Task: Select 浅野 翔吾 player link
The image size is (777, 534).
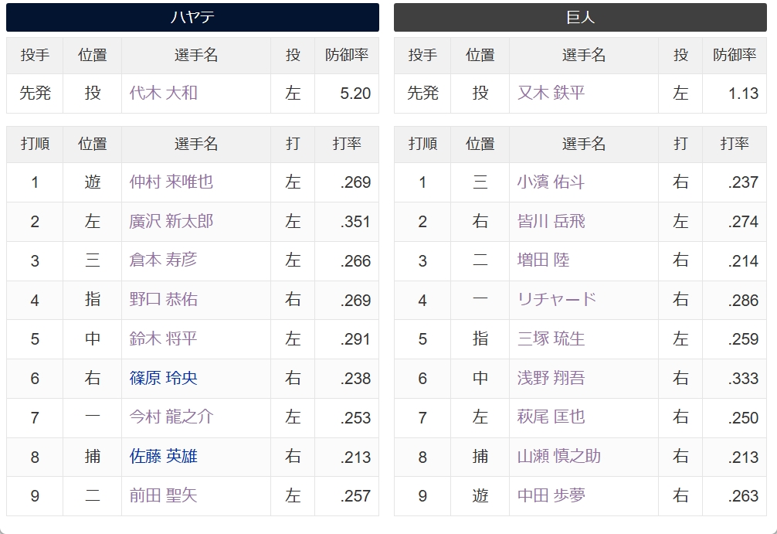Action: click(x=551, y=379)
